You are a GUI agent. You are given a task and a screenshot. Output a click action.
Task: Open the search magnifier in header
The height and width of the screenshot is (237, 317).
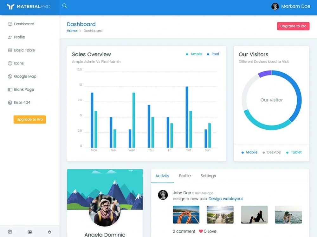pyautogui.click(x=64, y=6)
